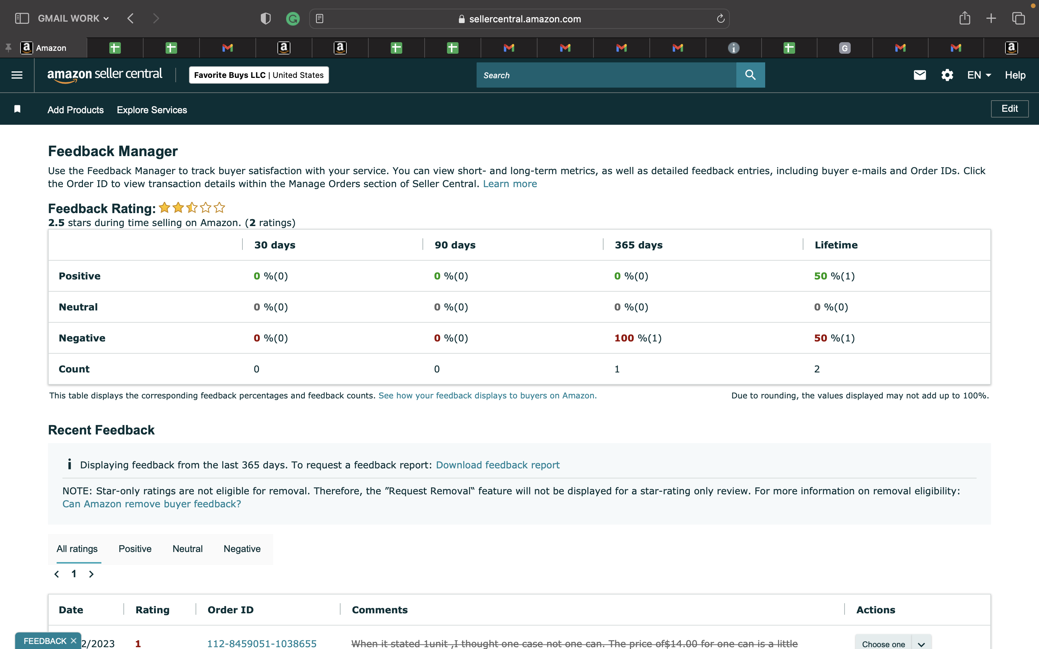The image size is (1039, 649).
Task: Click the 'Date' column header in Recent Feedback
Action: coord(71,610)
